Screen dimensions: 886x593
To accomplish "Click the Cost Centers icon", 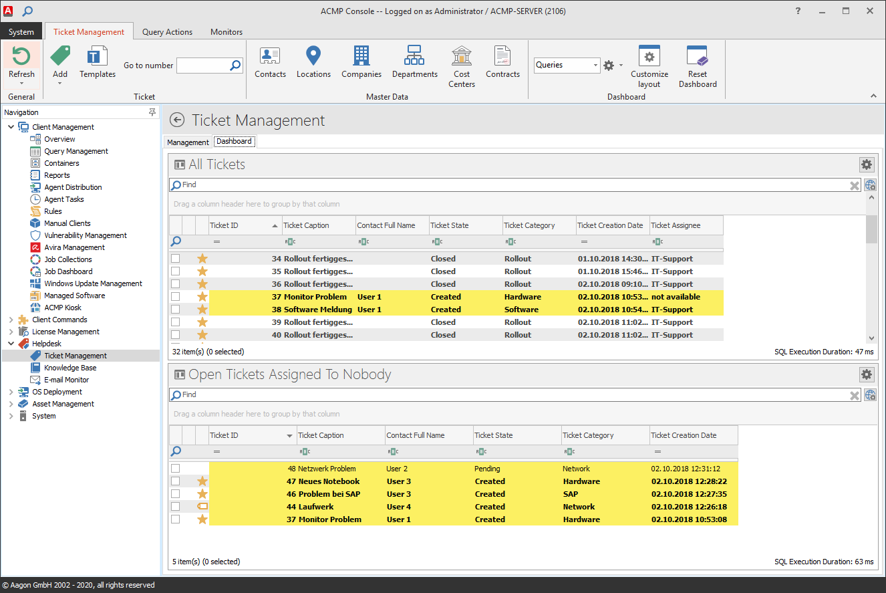I will [x=462, y=56].
